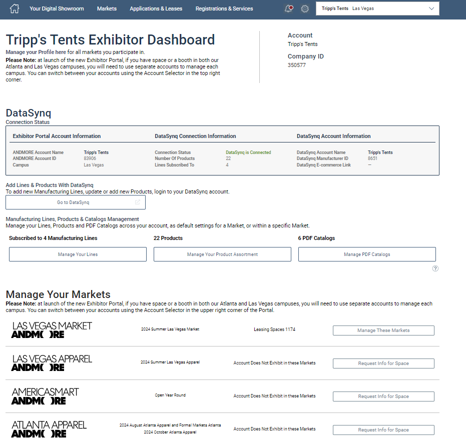The image size is (466, 445).
Task: Click the Atlanta Apparel ANDMORE logo
Action: (49, 429)
